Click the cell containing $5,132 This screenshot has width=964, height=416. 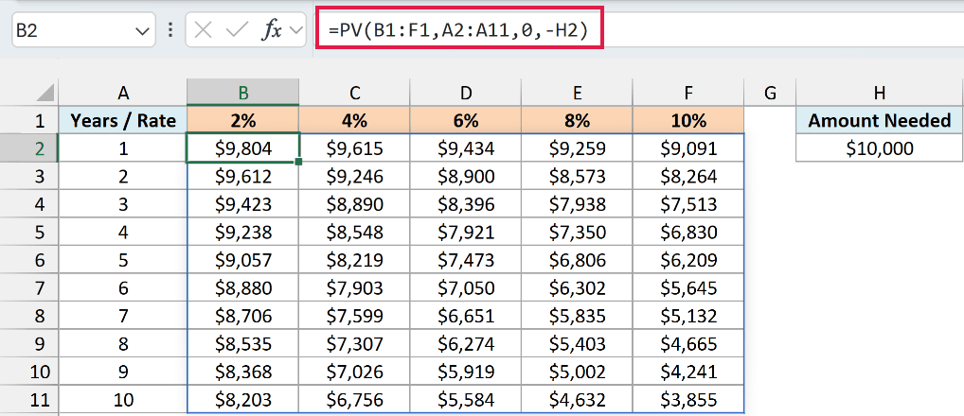pyautogui.click(x=688, y=316)
